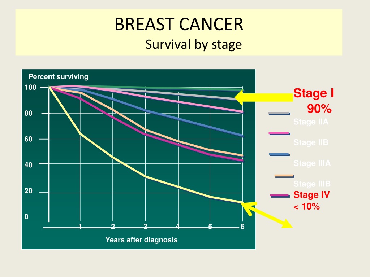This screenshot has width=370, height=277.
Task: Click the yellow double-headed arrow near Stage IV
Action: pos(267,215)
